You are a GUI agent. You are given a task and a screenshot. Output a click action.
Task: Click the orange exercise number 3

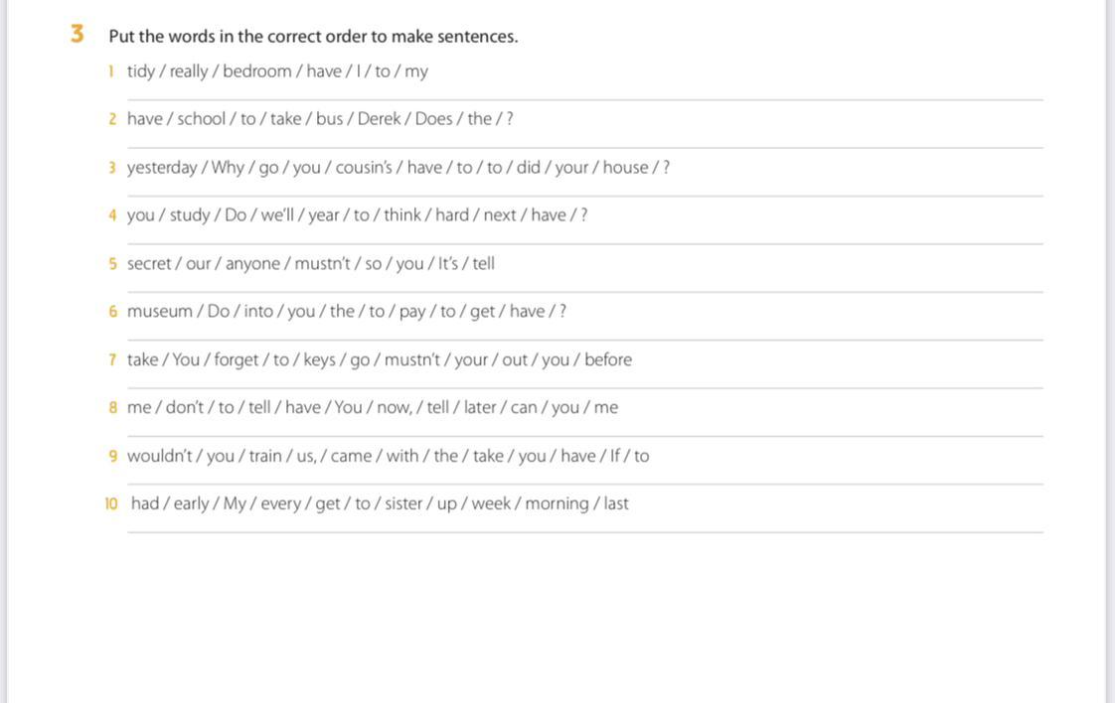point(77,34)
